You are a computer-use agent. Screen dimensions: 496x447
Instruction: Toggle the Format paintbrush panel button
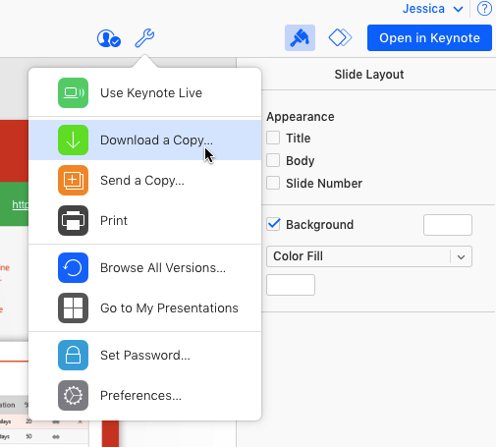point(300,37)
